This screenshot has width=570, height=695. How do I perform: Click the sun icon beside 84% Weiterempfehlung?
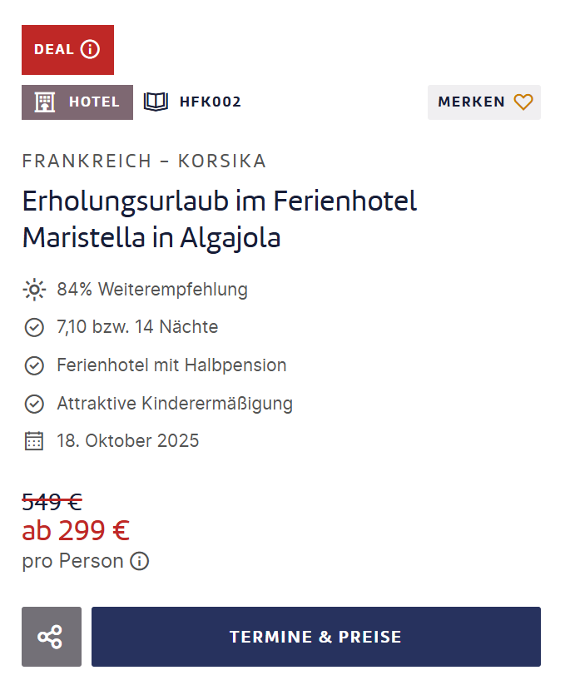click(34, 289)
